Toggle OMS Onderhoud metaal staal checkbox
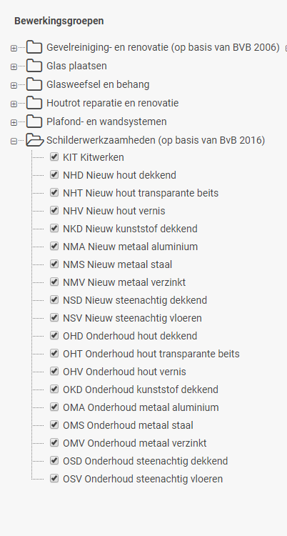The image size is (287, 536). [54, 425]
